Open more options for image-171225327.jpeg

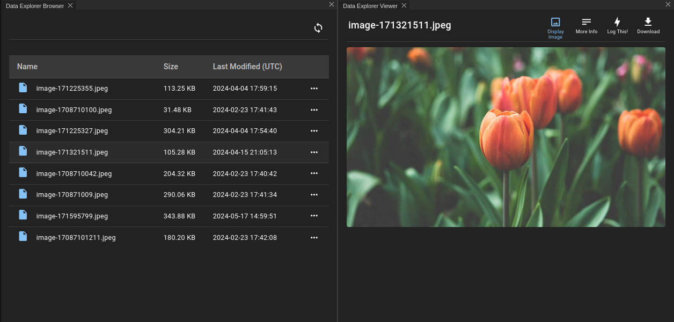314,131
